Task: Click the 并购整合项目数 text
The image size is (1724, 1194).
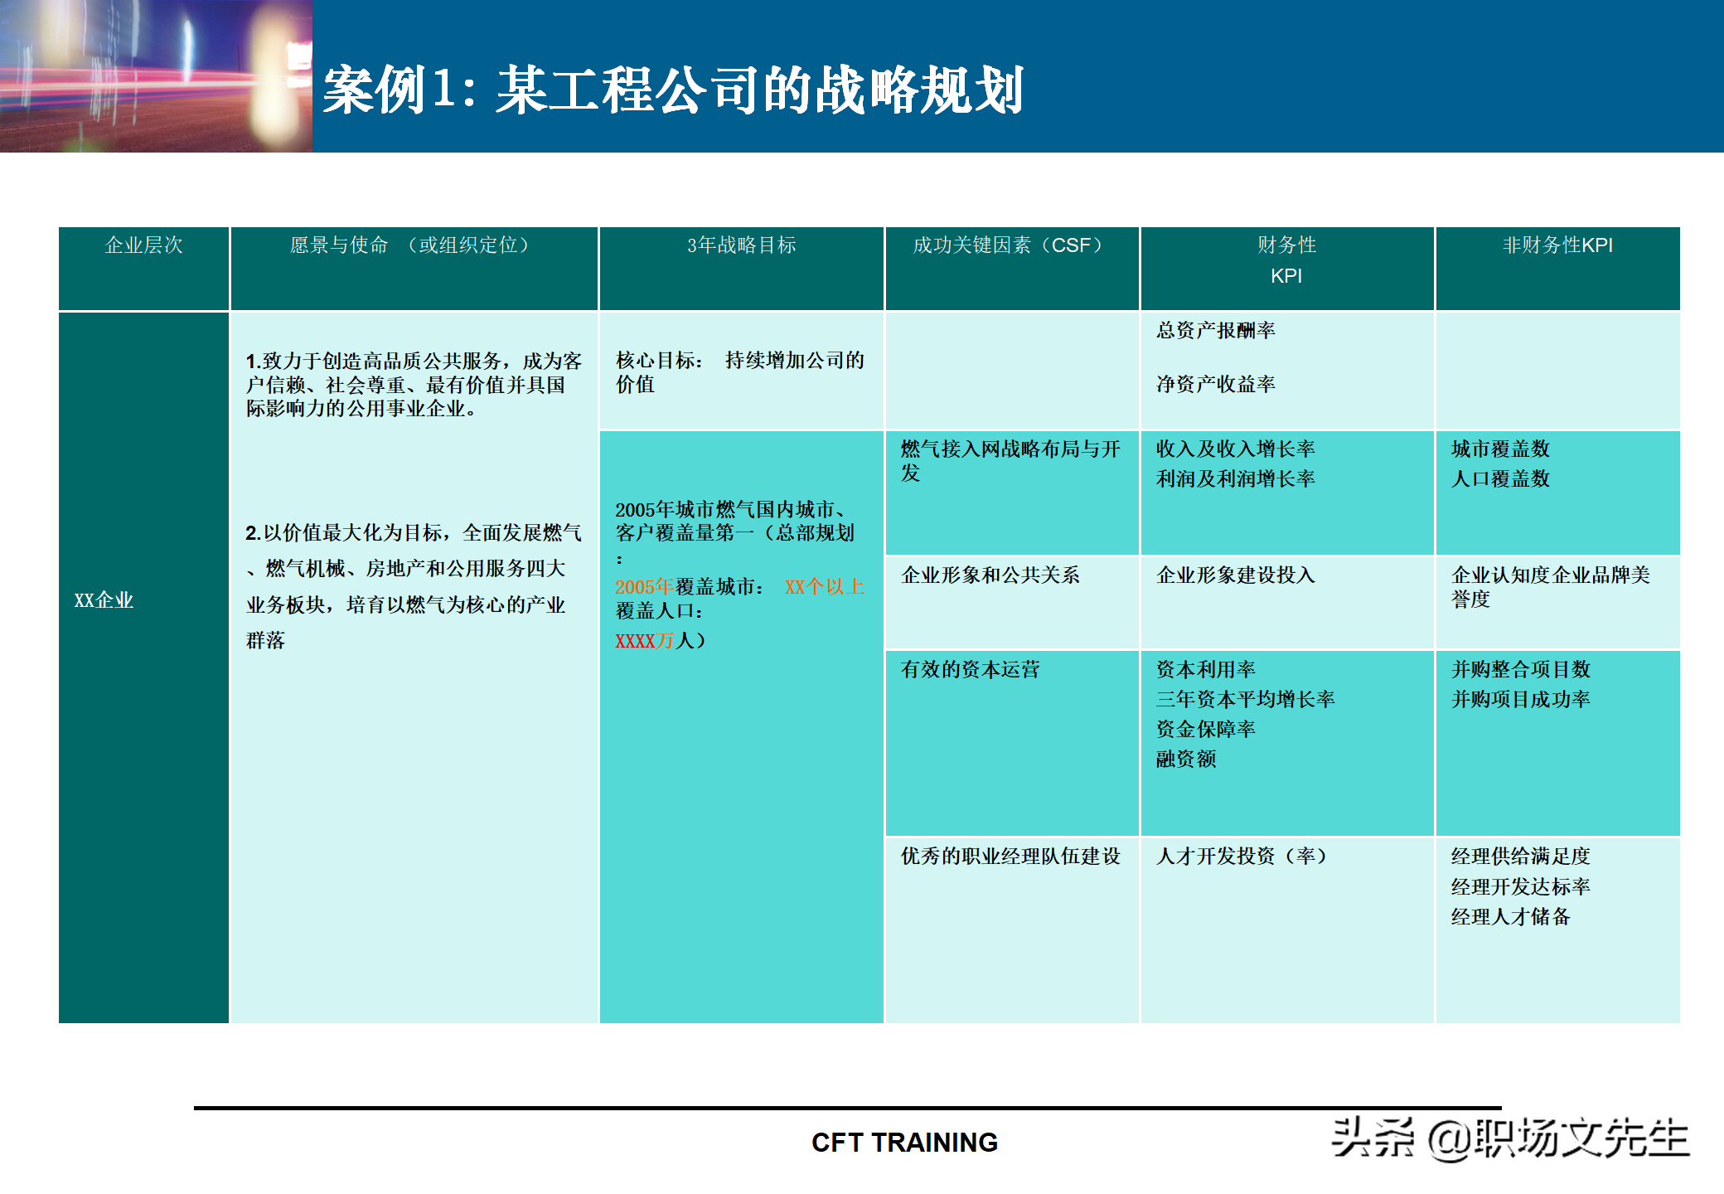Action: 1520,670
